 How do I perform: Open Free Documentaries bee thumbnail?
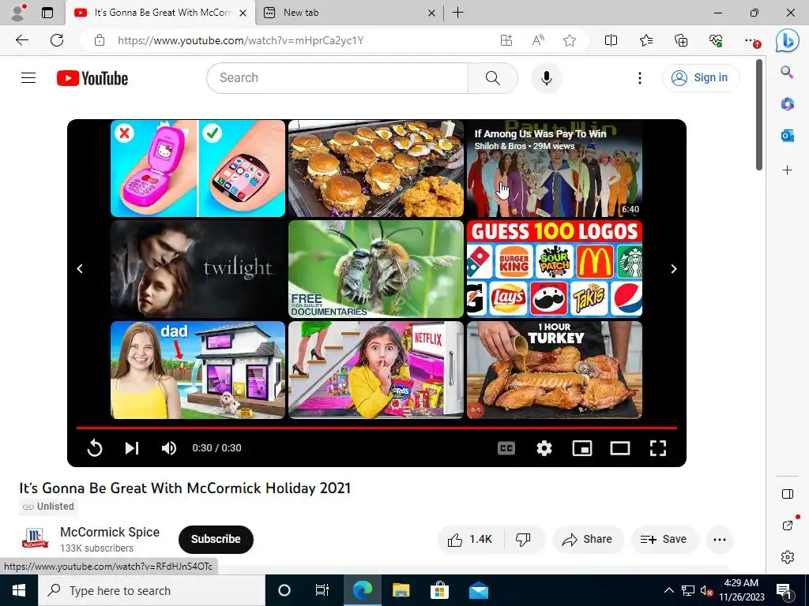375,269
